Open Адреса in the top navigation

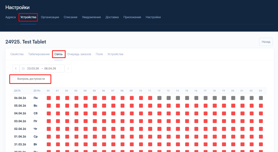[11, 17]
